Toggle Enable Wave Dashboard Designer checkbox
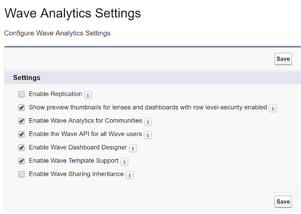301x214 pixels. point(22,148)
